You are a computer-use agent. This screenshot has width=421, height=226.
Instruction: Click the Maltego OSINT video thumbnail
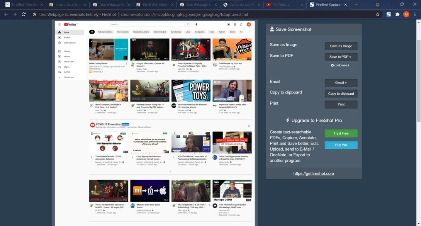232,191
